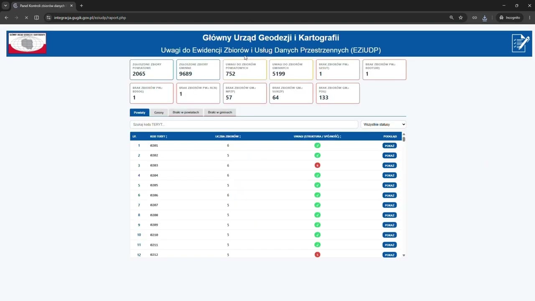Screen dimensions: 535x301
Task: Switch to the Powiaty tab
Action: click(x=140, y=112)
